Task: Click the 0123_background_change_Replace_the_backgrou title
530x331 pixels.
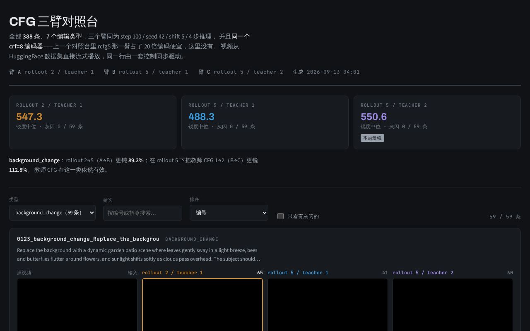Action: (x=88, y=239)
